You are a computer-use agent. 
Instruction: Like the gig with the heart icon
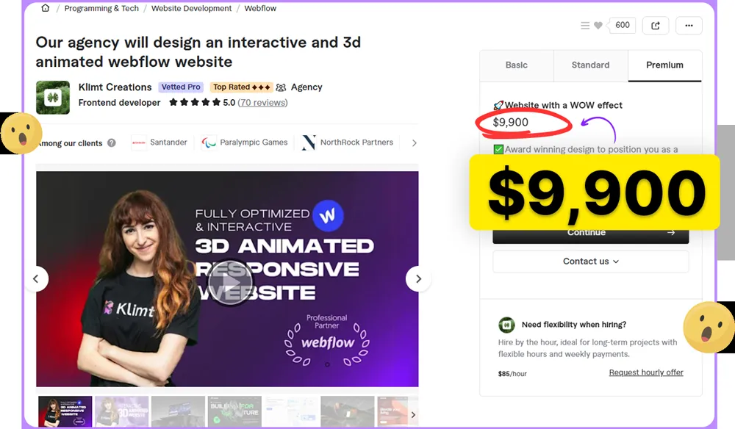click(598, 25)
